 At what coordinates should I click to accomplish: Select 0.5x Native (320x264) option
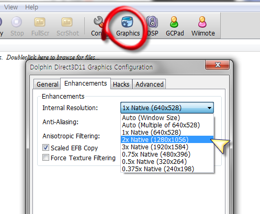pyautogui.click(x=167, y=162)
